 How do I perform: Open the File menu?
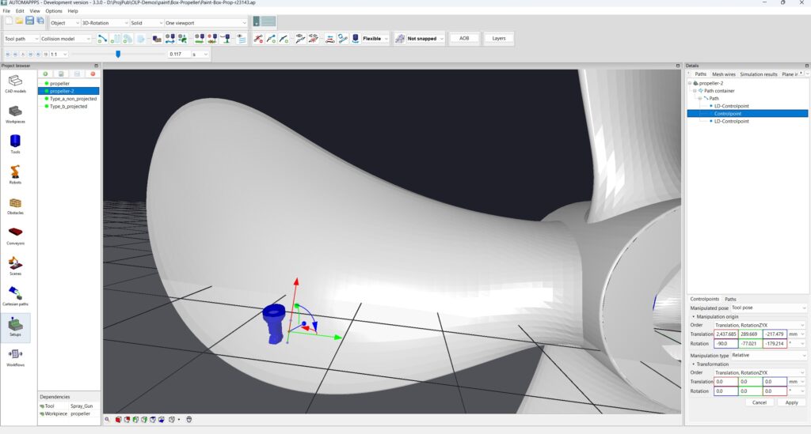(x=6, y=11)
